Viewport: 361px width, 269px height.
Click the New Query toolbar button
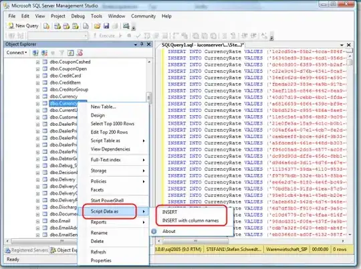point(23,26)
